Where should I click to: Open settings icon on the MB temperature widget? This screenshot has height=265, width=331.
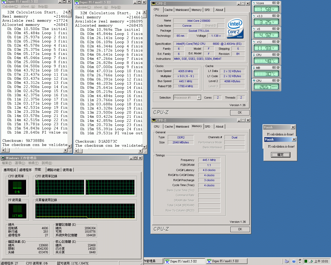(274, 68)
